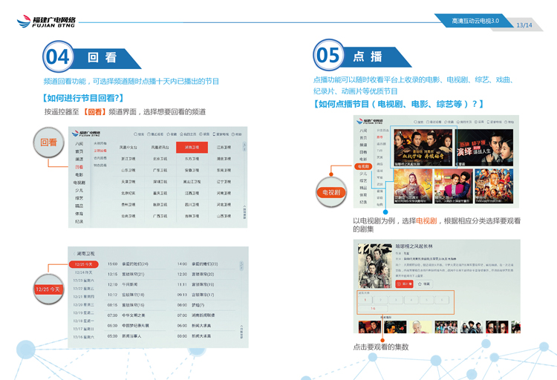The image size is (557, 380).
Task: Select highlighted 电视剧 in the 点播 screen's left menu
Action: (363, 167)
